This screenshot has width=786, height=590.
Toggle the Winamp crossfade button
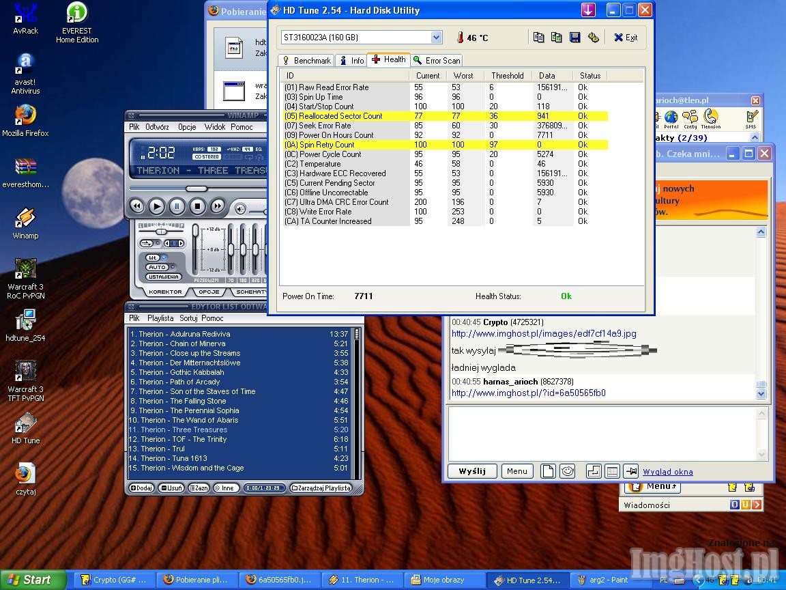click(x=147, y=243)
